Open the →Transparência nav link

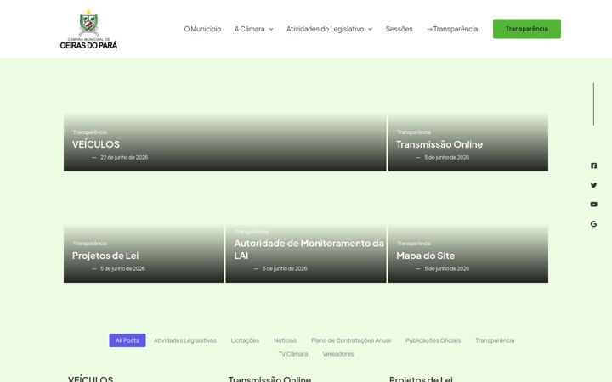(452, 29)
